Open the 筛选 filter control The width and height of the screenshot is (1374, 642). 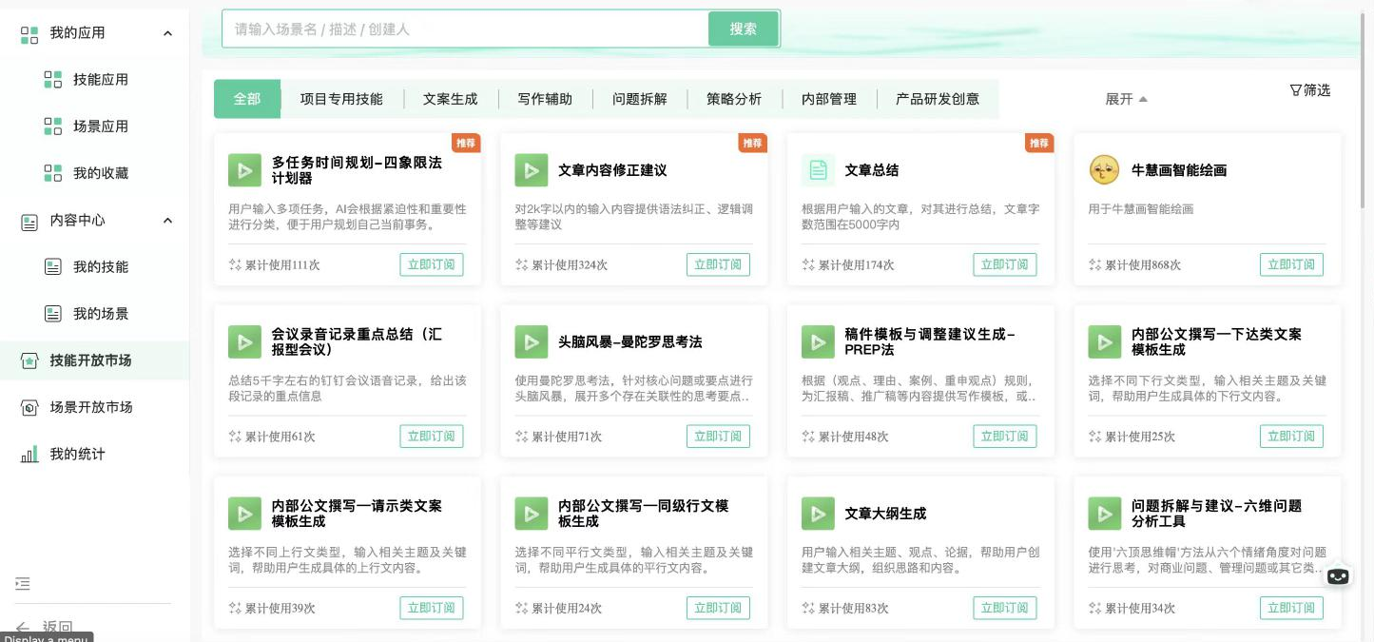1309,90
